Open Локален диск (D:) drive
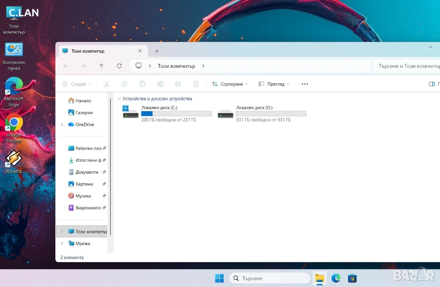 (x=262, y=114)
